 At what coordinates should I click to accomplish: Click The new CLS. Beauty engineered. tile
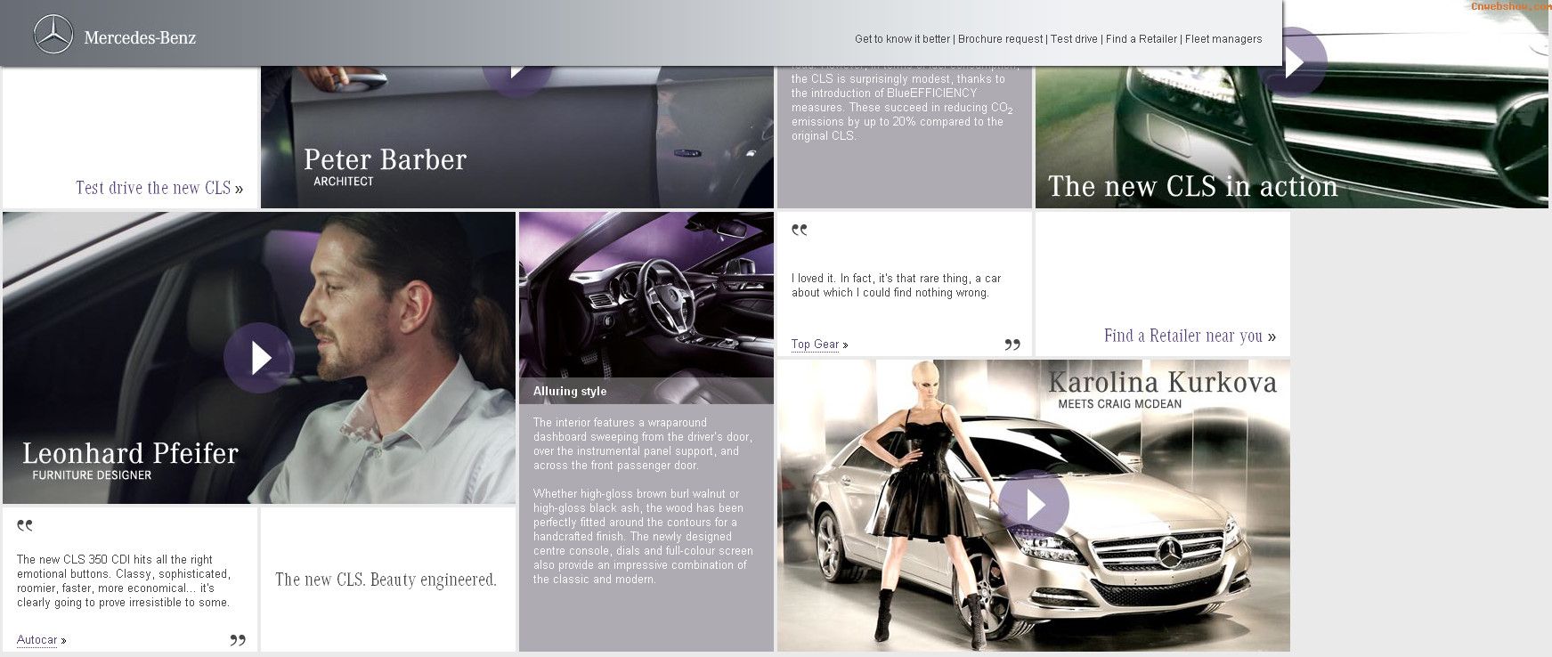388,580
